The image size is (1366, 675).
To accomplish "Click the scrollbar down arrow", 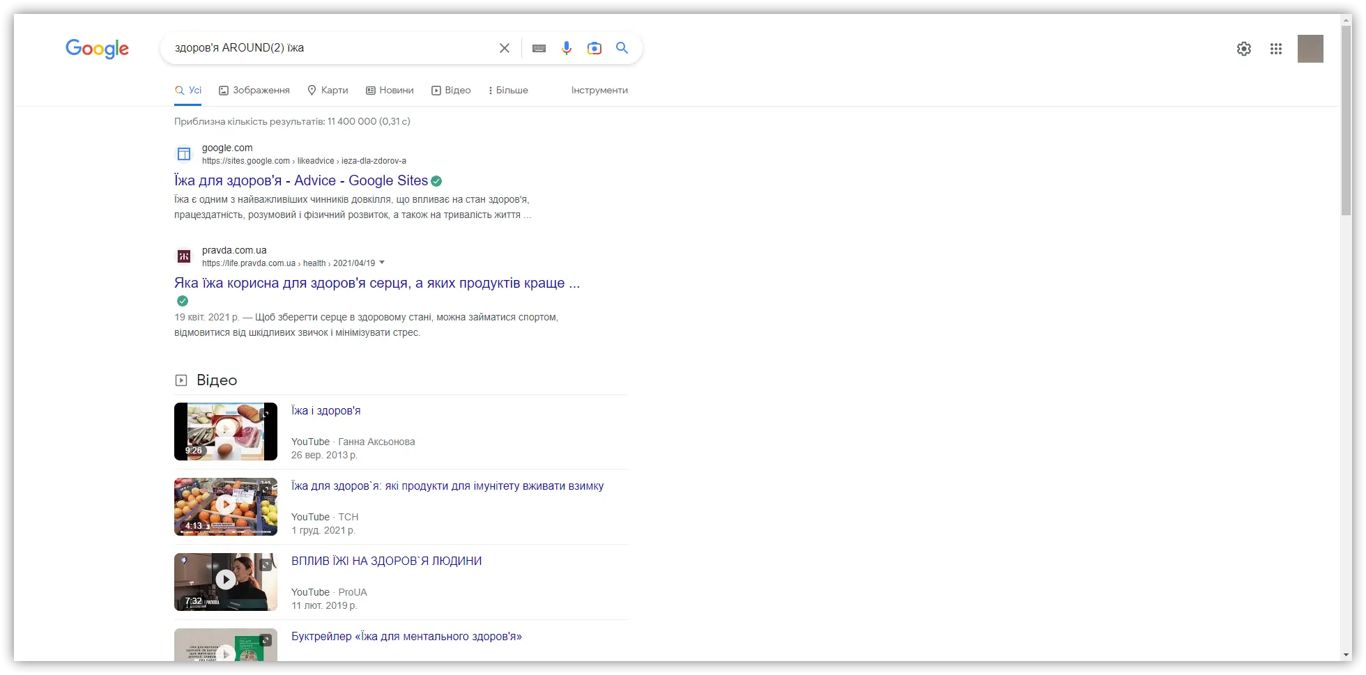I will click(1346, 655).
